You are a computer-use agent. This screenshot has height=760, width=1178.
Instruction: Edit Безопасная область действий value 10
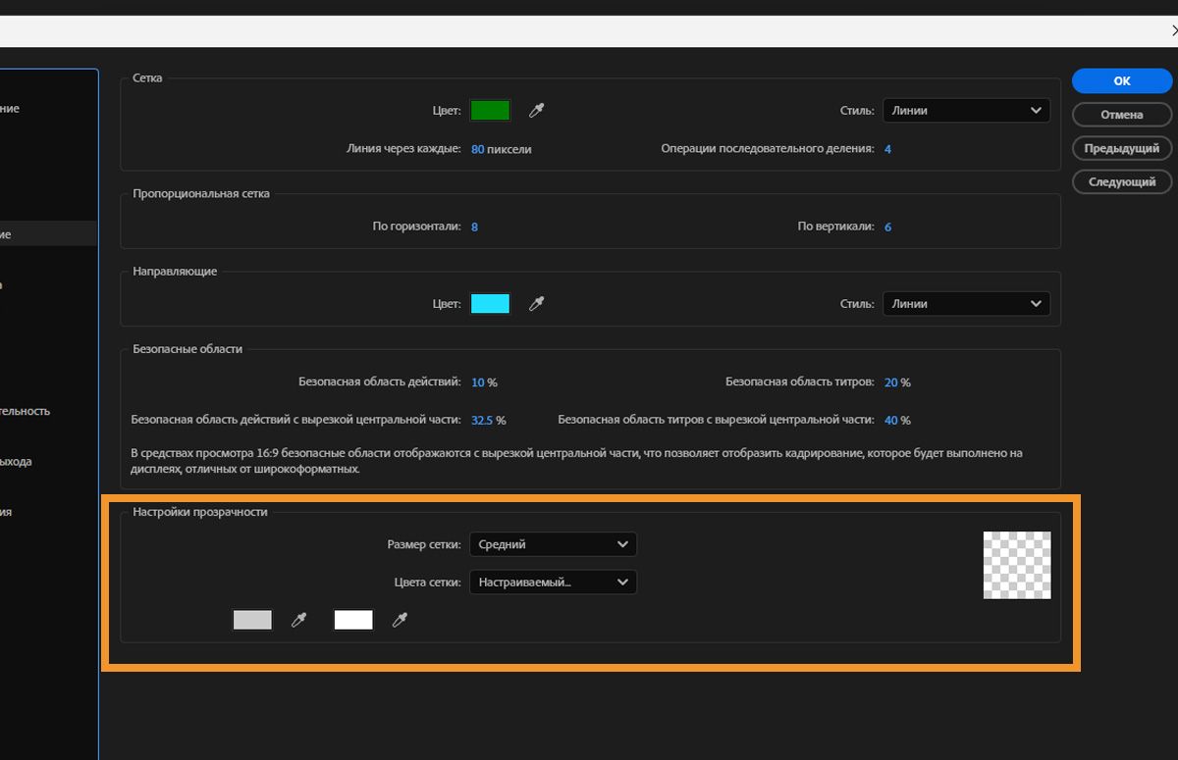(478, 382)
